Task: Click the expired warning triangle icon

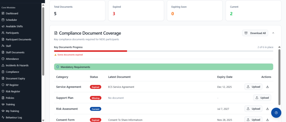Action: (56, 55)
